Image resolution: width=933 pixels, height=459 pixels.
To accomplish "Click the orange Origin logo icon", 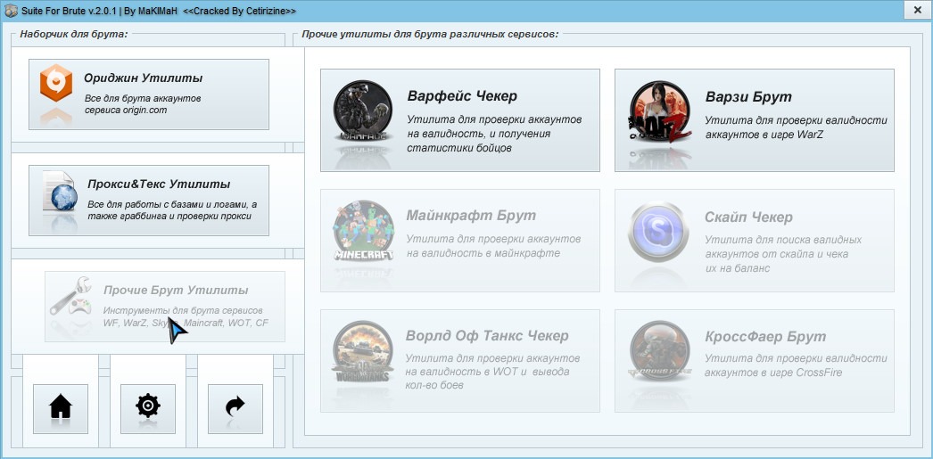I will tap(56, 83).
